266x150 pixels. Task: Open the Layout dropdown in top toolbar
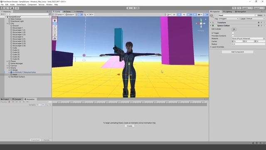pos(259,8)
